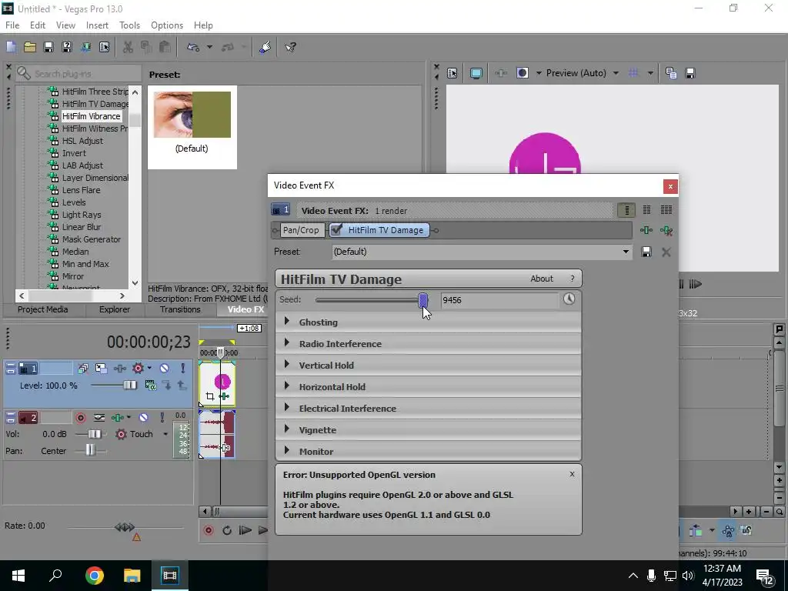Image resolution: width=788 pixels, height=591 pixels.
Task: Click track 1 Track Motion icon
Action: (101, 369)
